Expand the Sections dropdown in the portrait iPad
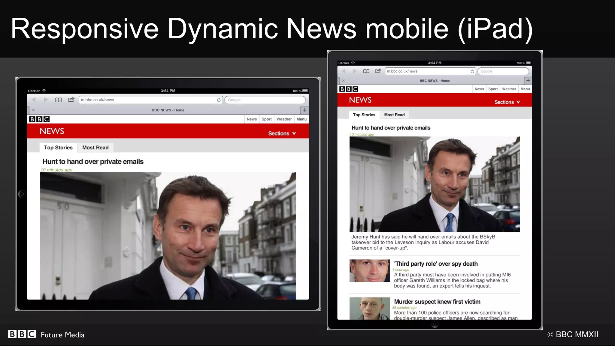Screen dimensions: 615x346 tap(507, 102)
